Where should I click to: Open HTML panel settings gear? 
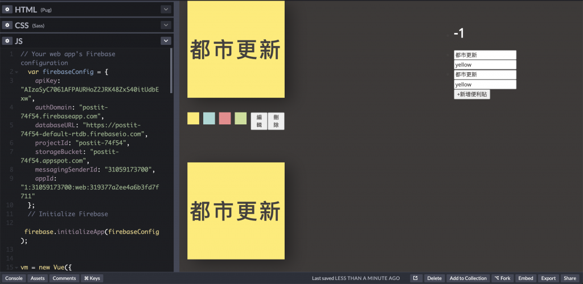point(7,10)
